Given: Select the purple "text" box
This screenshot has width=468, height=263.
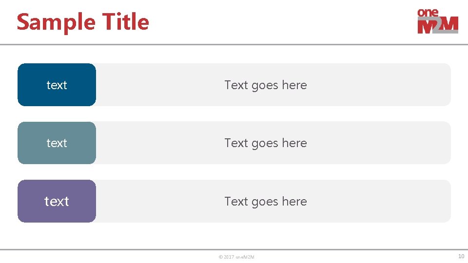Looking at the screenshot, I should click(57, 201).
